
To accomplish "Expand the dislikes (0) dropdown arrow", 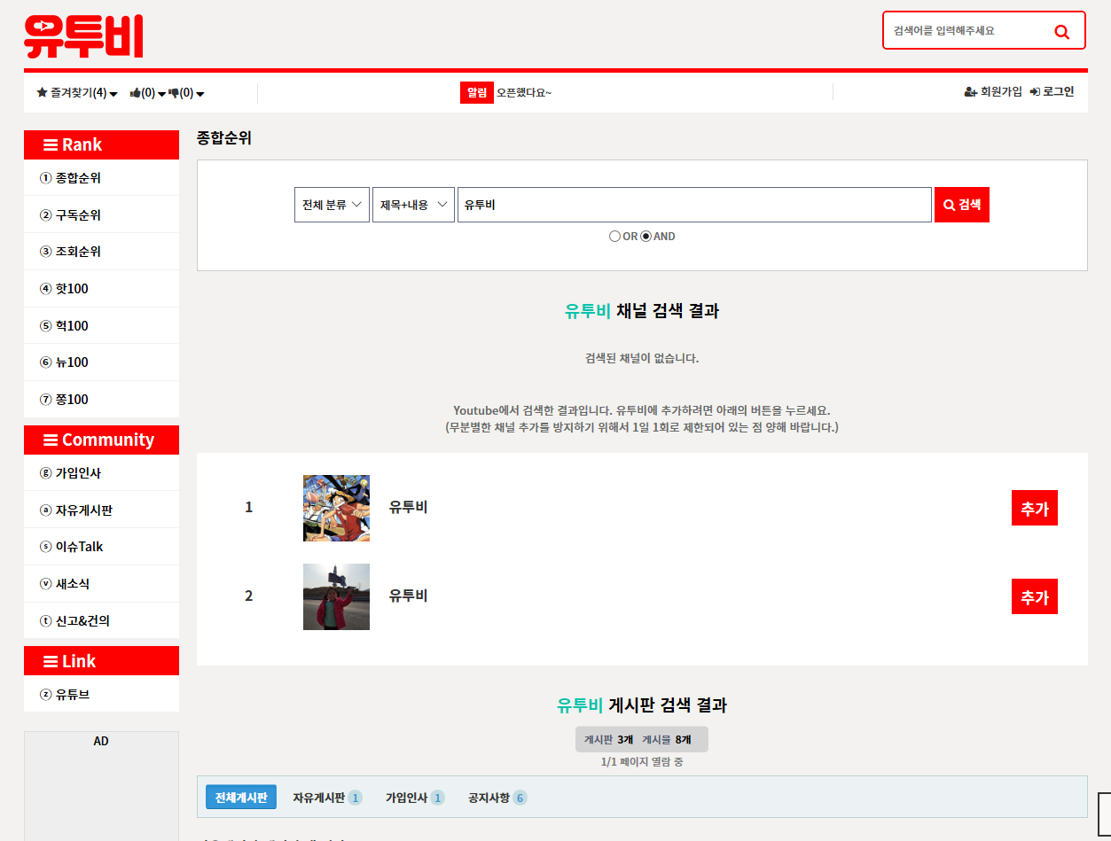I will coord(200,94).
